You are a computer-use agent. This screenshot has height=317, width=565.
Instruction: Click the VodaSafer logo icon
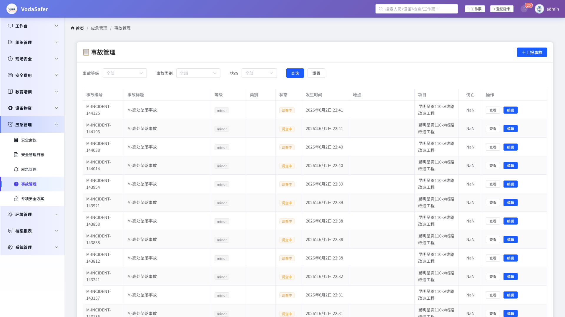pyautogui.click(x=12, y=9)
